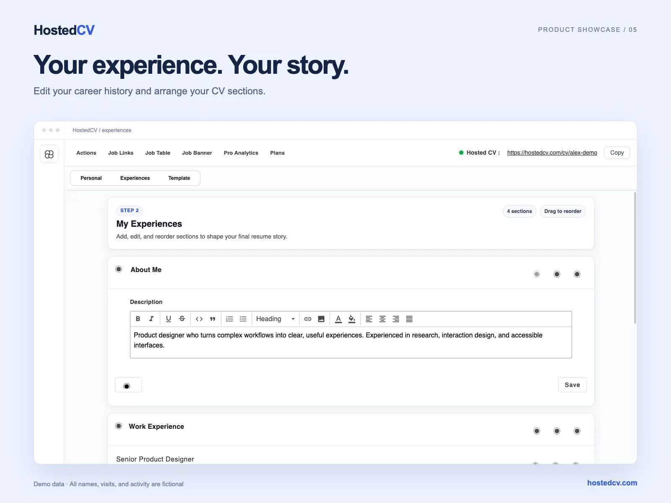Click into the Description text area

click(351, 342)
